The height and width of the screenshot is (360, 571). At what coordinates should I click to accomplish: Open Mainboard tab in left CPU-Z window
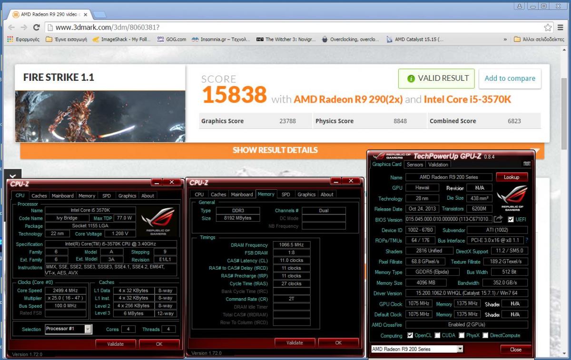coord(63,195)
